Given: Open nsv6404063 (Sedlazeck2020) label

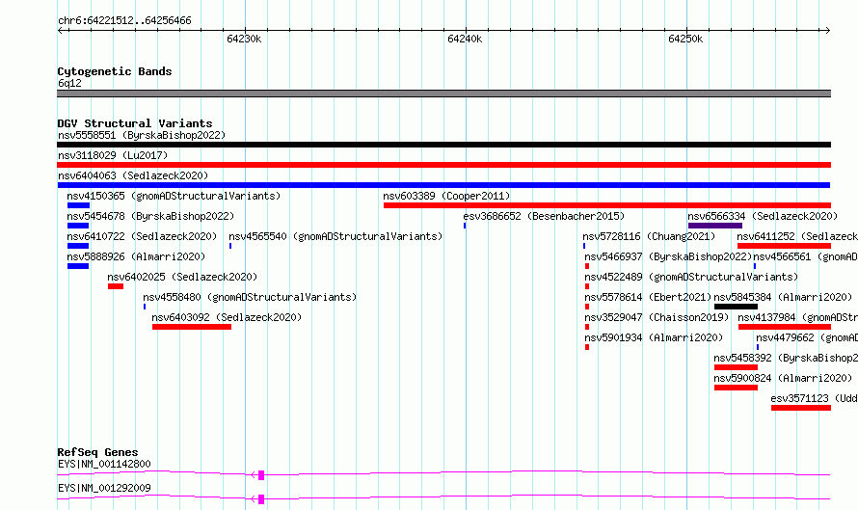Looking at the screenshot, I should click(x=133, y=175).
